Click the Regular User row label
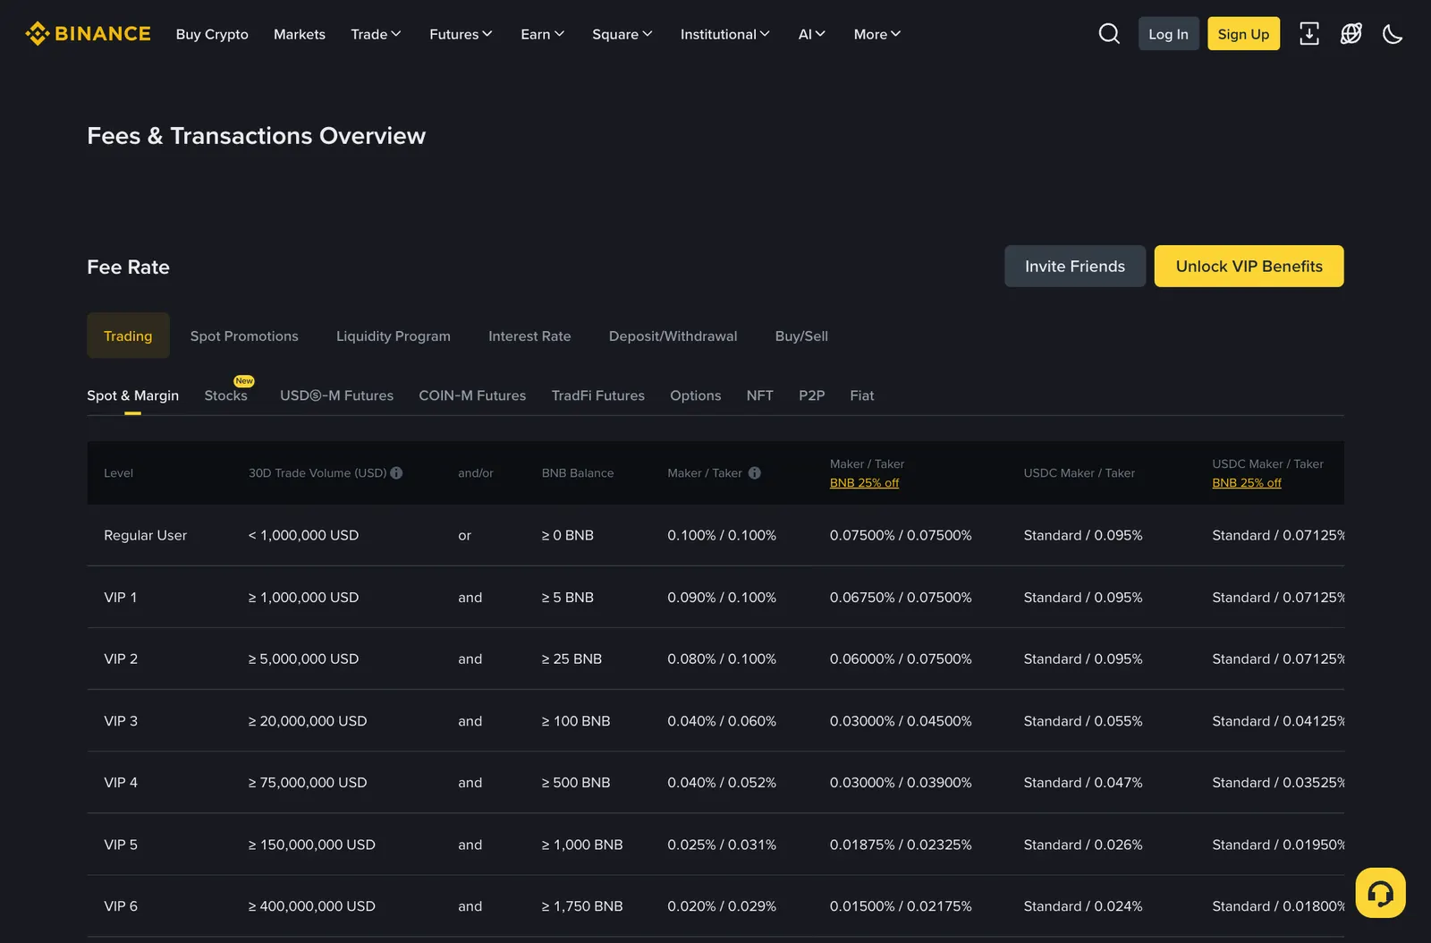Image resolution: width=1431 pixels, height=943 pixels. coord(145,535)
